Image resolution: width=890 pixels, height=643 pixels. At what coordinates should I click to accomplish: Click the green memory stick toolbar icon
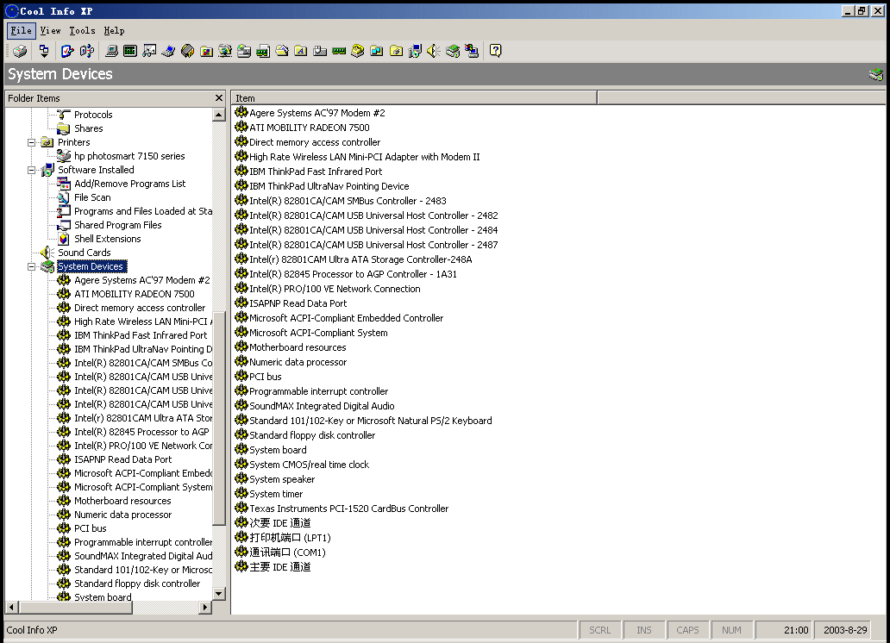tap(339, 51)
